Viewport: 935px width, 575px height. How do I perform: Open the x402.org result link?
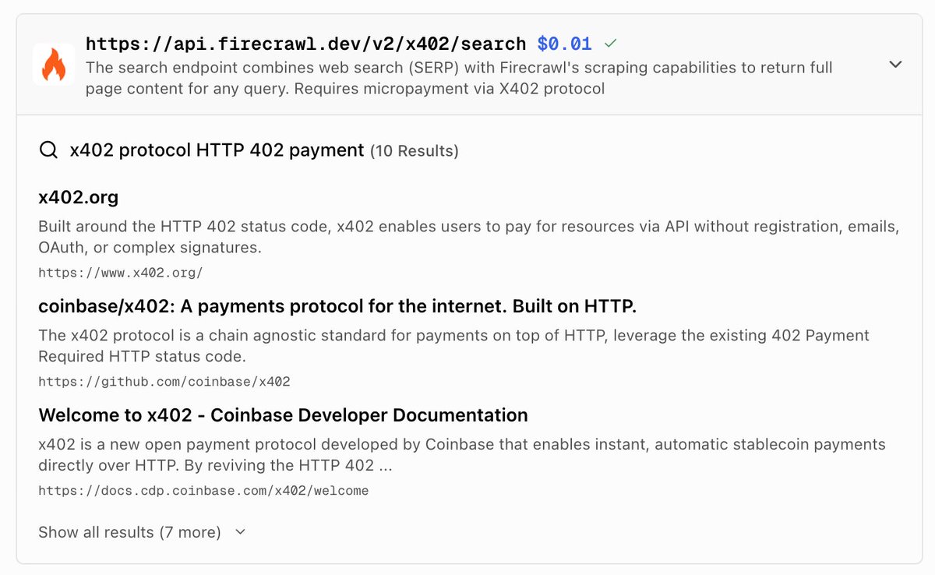[78, 197]
